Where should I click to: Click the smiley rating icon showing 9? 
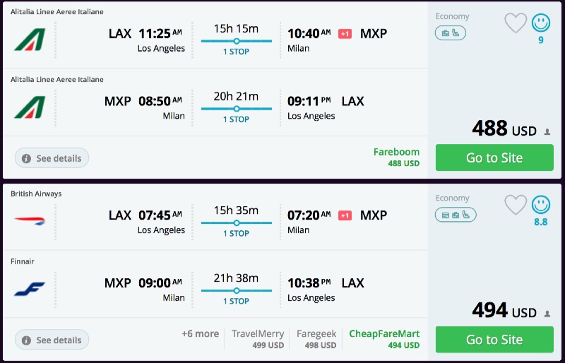pyautogui.click(x=541, y=23)
